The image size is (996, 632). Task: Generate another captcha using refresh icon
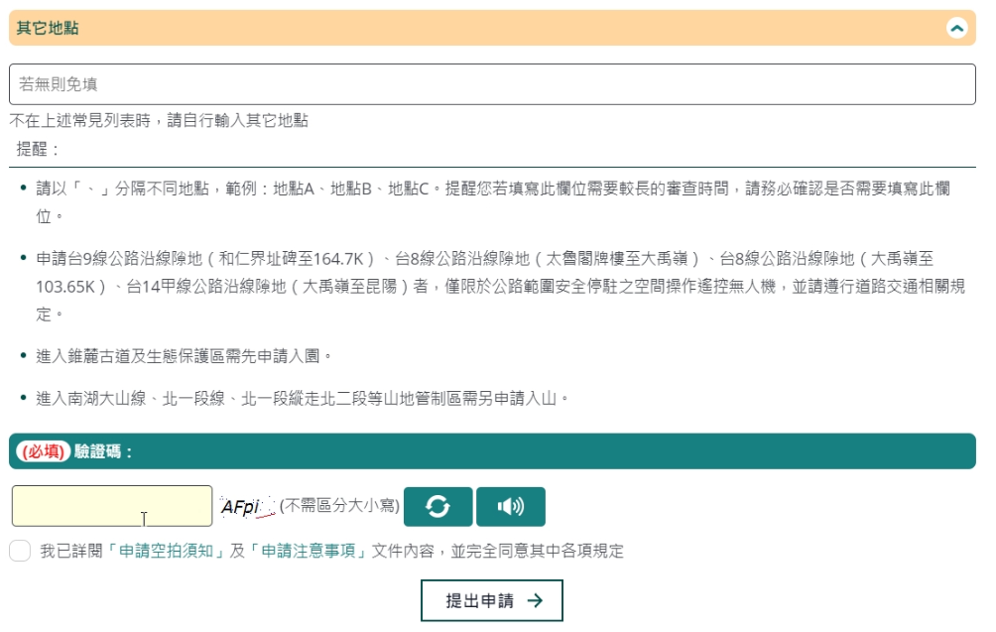438,506
